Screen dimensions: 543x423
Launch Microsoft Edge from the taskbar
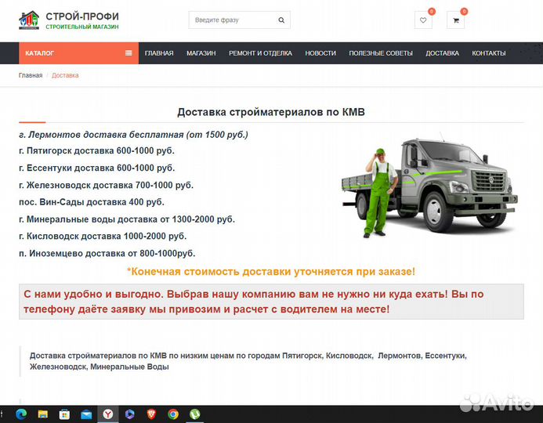pos(23,414)
